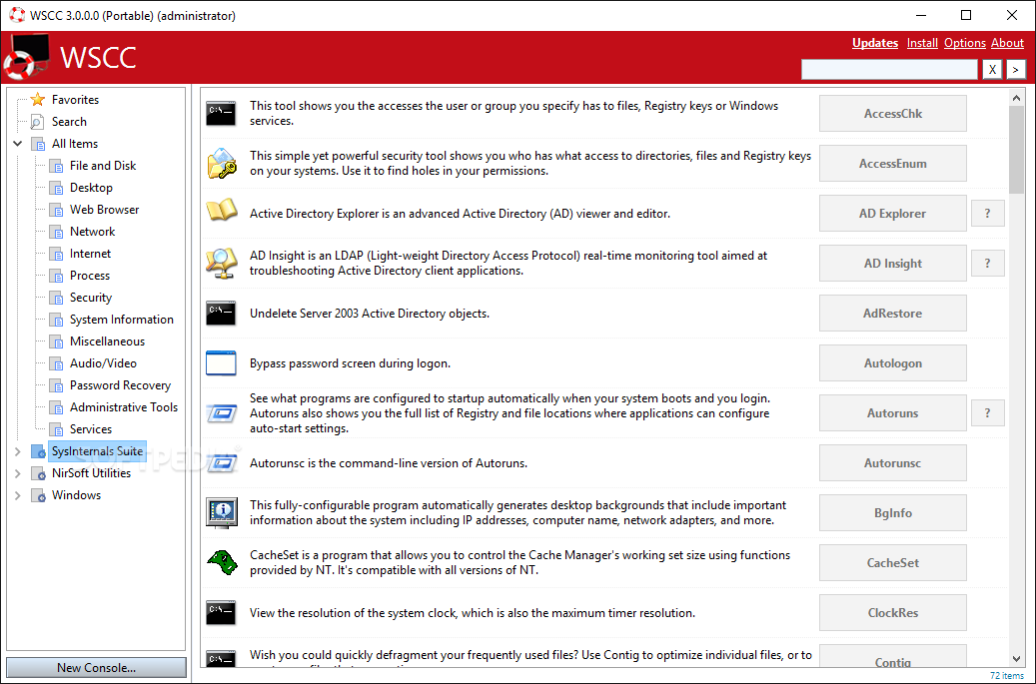The height and width of the screenshot is (684, 1036).
Task: Focus the search input field
Action: click(889, 69)
